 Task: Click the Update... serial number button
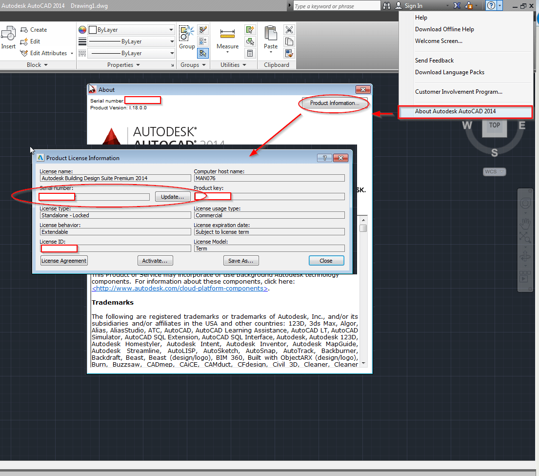click(172, 197)
